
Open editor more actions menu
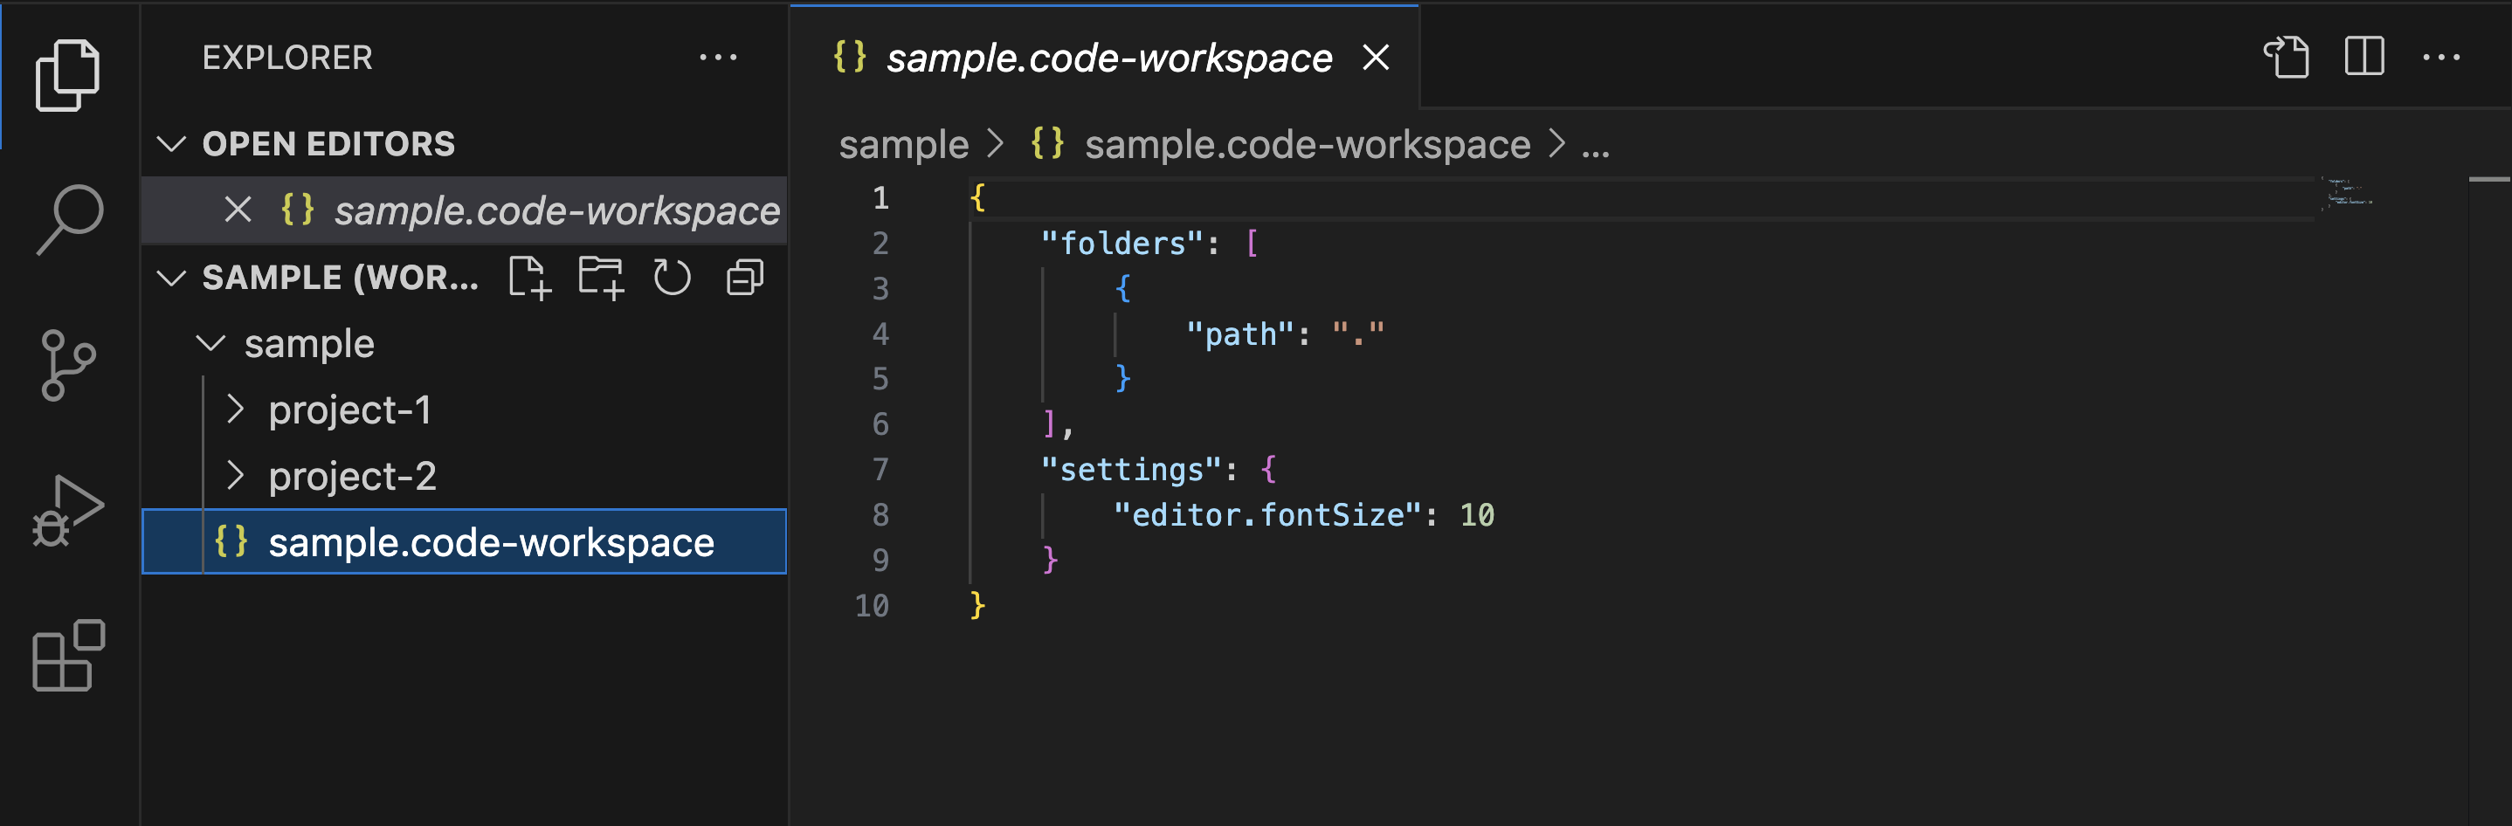(2440, 57)
